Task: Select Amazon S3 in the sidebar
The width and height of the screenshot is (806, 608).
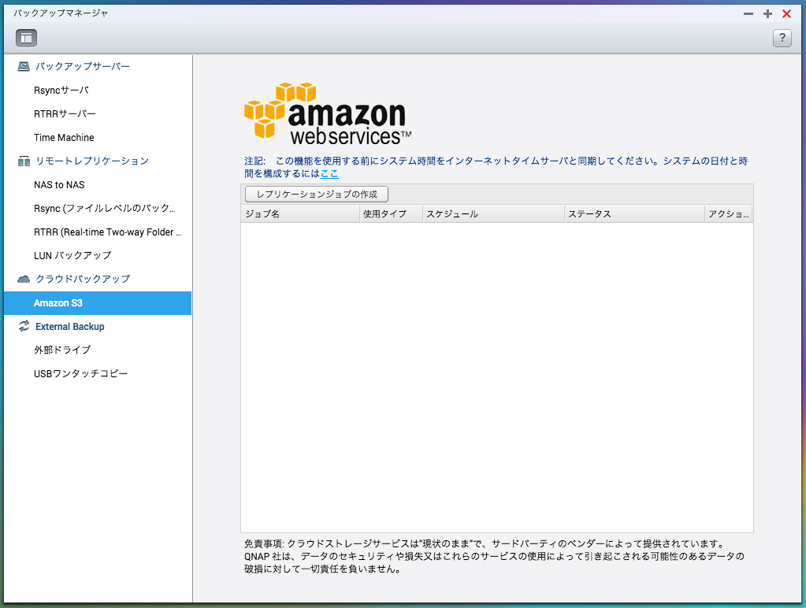Action: pos(57,303)
